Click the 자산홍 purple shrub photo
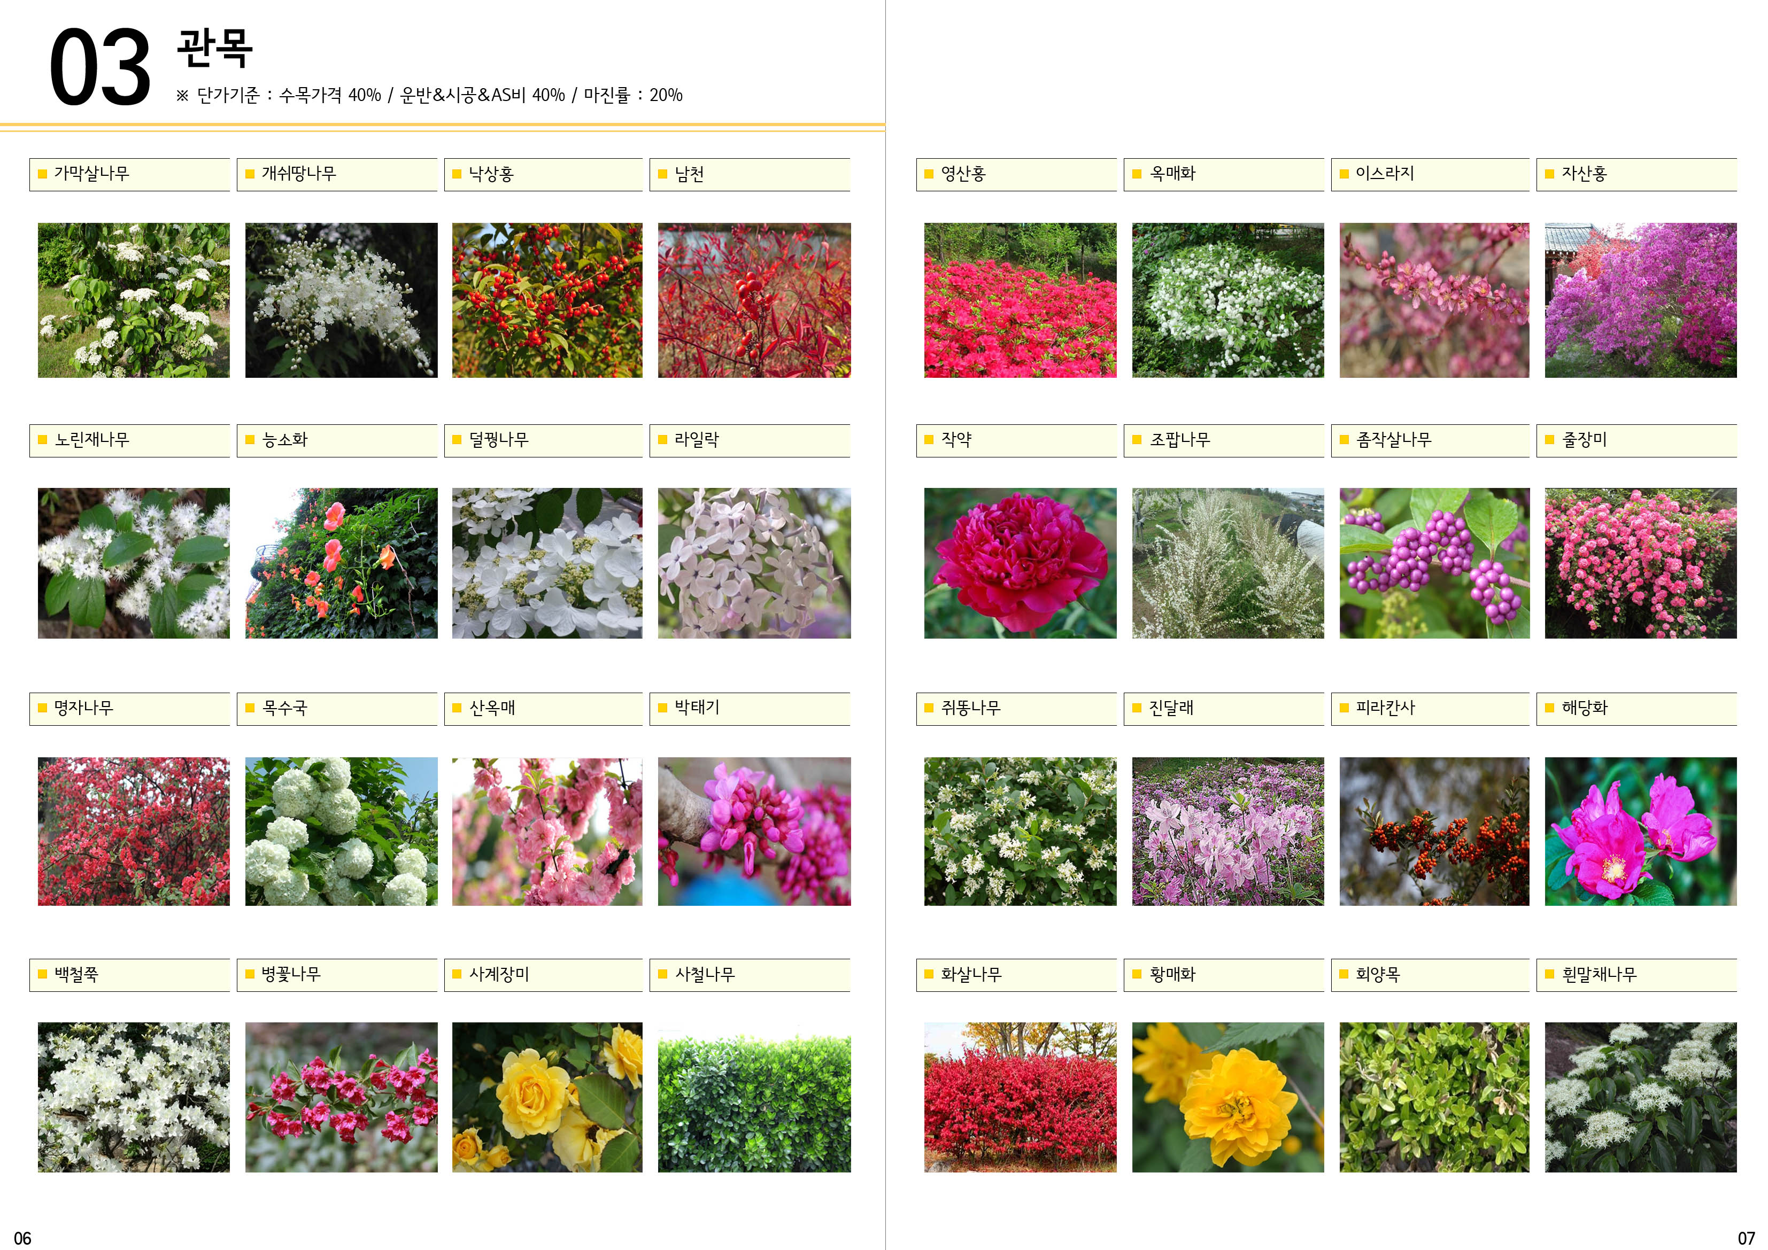Image resolution: width=1768 pixels, height=1250 pixels. pyautogui.click(x=1641, y=300)
